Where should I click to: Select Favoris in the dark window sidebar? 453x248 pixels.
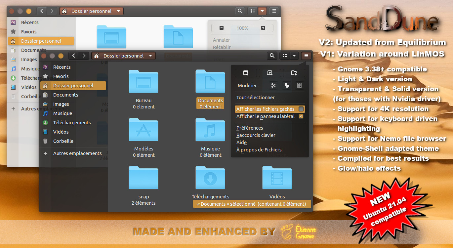click(73, 76)
